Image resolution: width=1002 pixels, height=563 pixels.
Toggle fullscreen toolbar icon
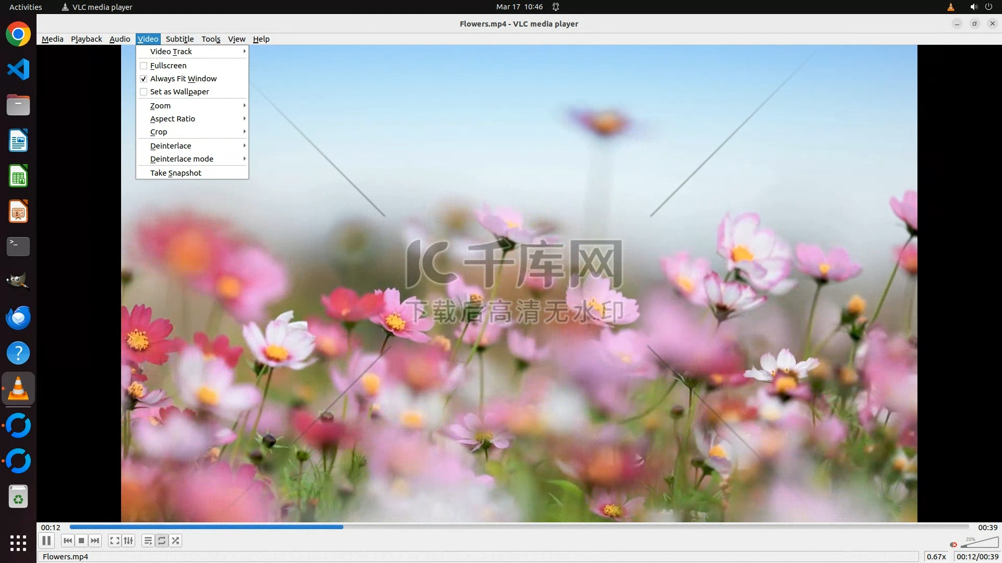[x=115, y=541]
